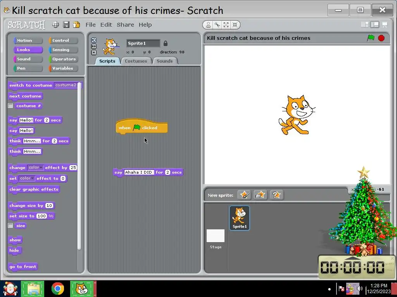This screenshot has width=397, height=297.
Task: Select the shrink sprite tool
Action: click(235, 25)
